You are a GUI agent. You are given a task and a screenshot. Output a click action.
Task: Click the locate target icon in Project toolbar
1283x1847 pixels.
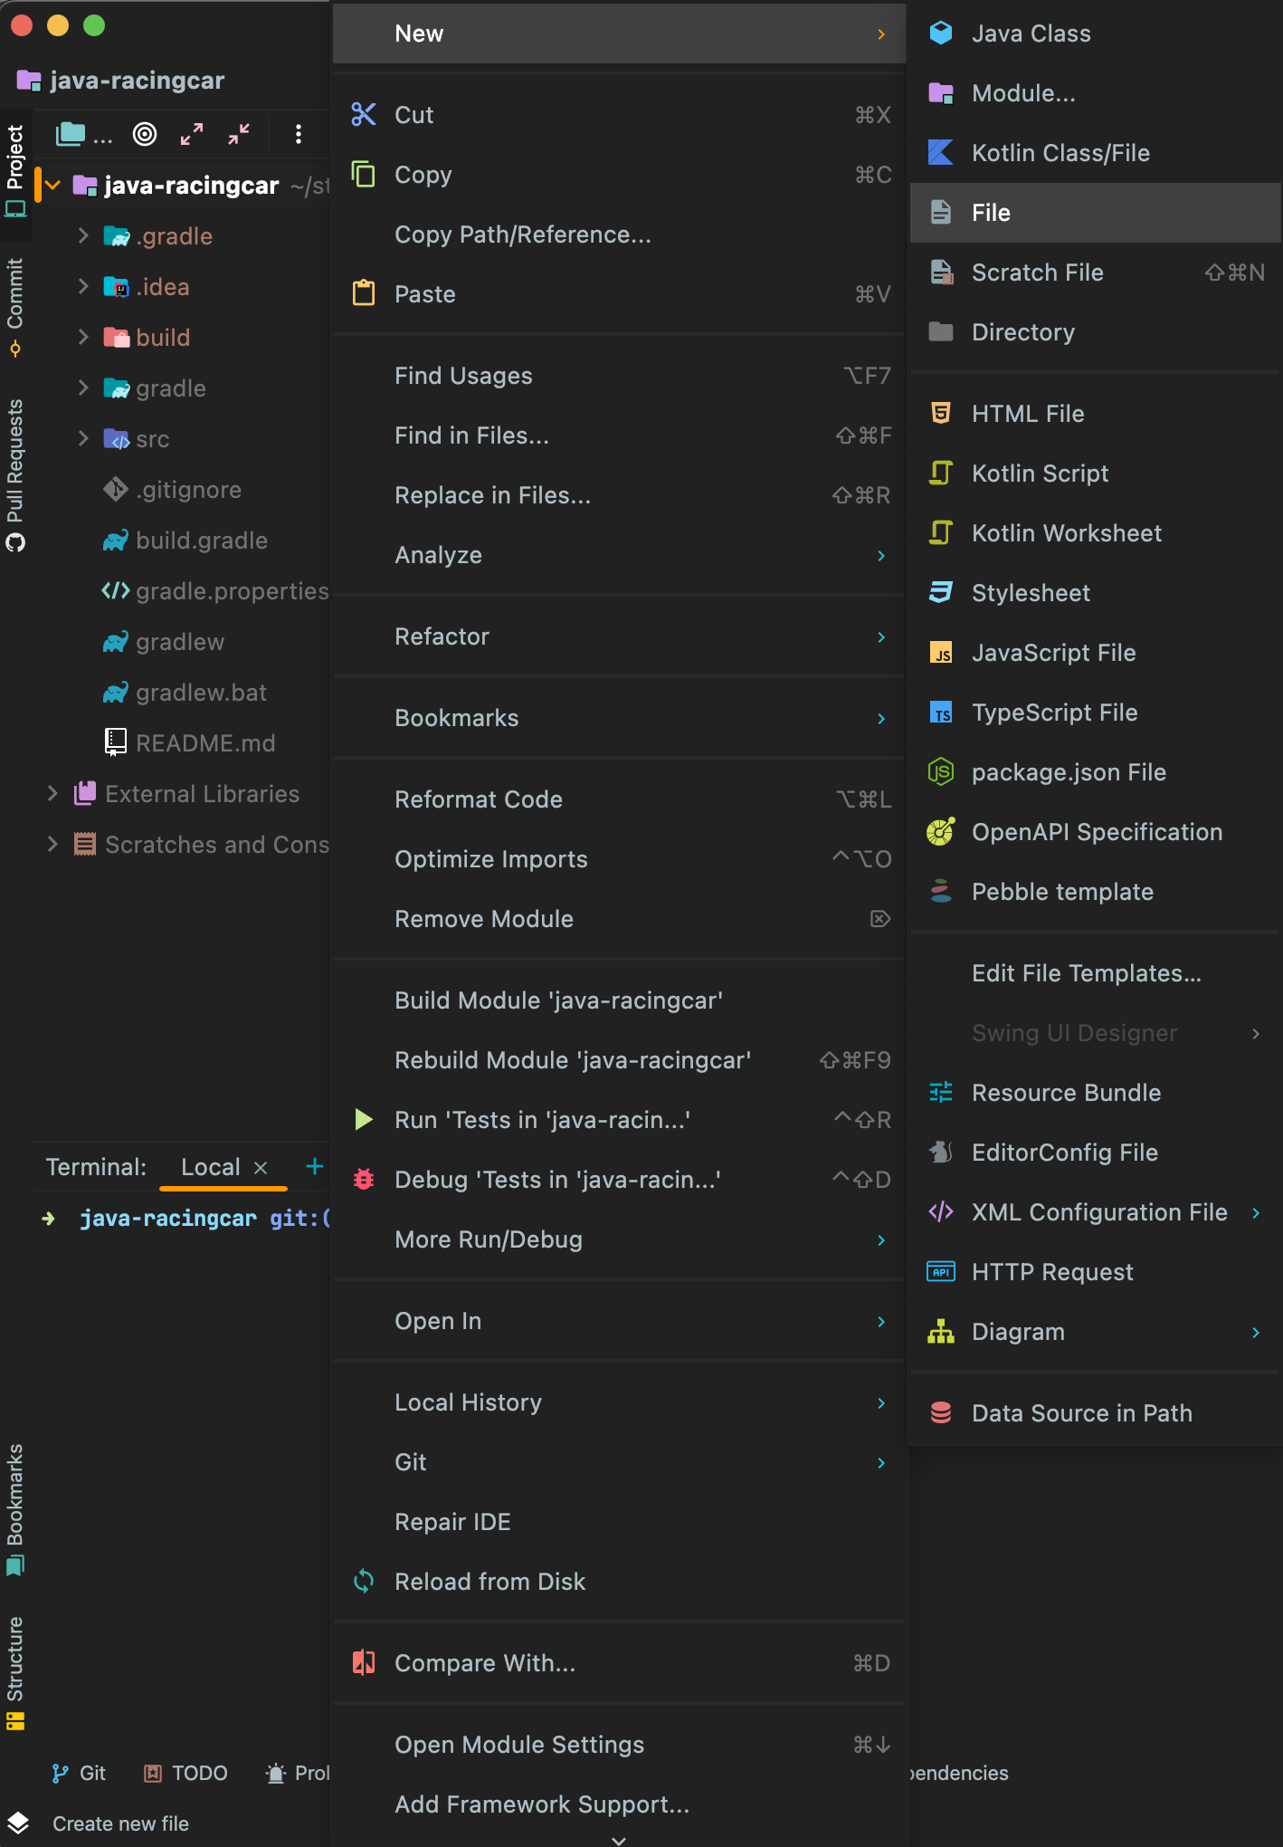145,135
